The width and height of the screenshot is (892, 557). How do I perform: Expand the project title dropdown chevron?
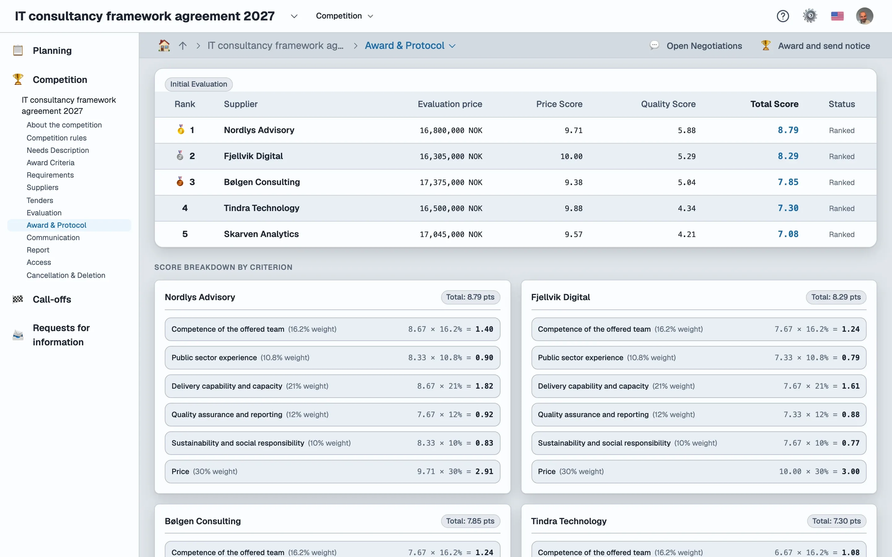[x=294, y=16]
